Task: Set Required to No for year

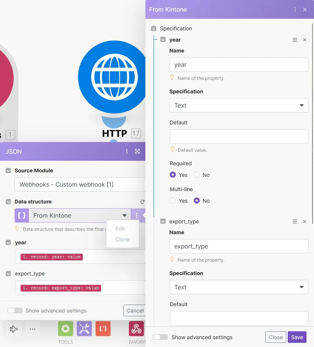Action: tap(197, 175)
